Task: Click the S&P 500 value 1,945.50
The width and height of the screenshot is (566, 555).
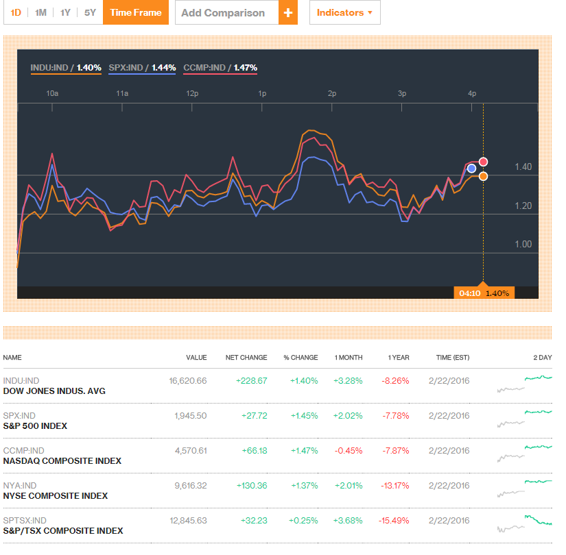Action: point(191,416)
